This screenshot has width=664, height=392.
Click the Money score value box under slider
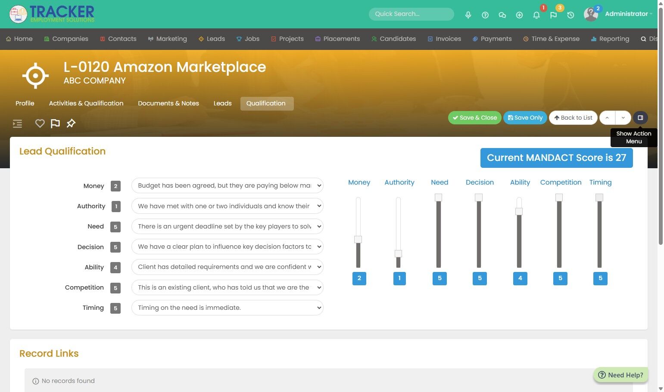click(359, 278)
